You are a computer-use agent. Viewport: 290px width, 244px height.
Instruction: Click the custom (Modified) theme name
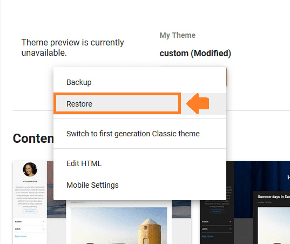pyautogui.click(x=195, y=54)
